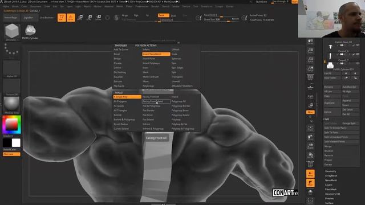Click the Actual size icon

pos(310,60)
